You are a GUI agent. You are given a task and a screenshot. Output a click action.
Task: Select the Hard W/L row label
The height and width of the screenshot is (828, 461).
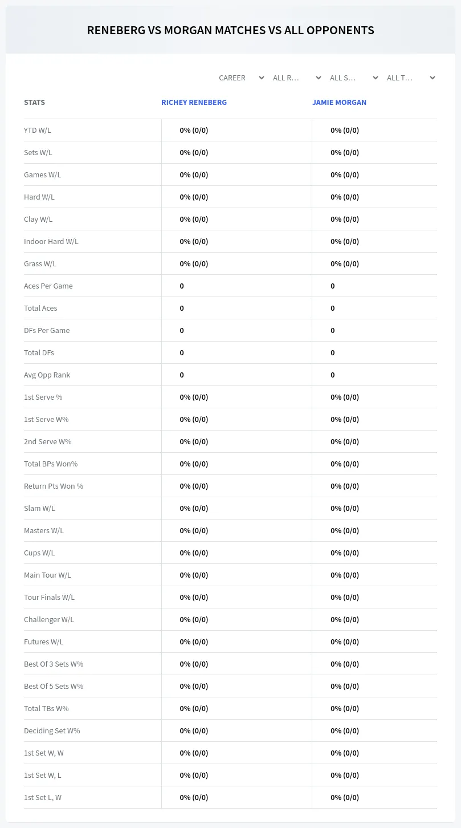(x=39, y=197)
